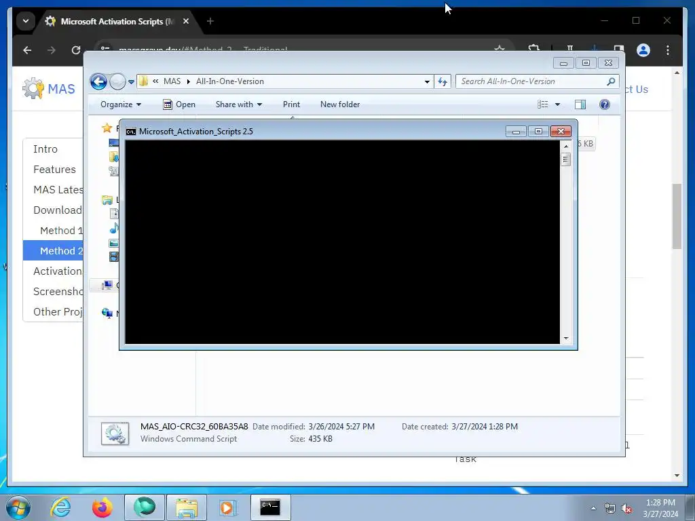Open Method 1 sidebar entry
Viewport: 695px width, 521px height.
pyautogui.click(x=61, y=231)
